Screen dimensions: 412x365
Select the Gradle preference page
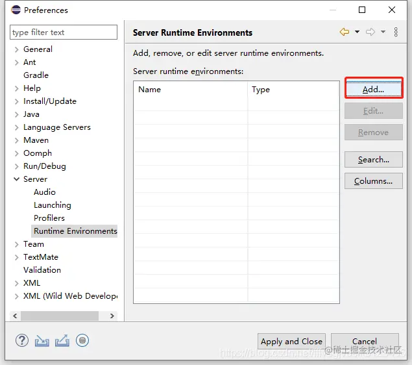36,75
